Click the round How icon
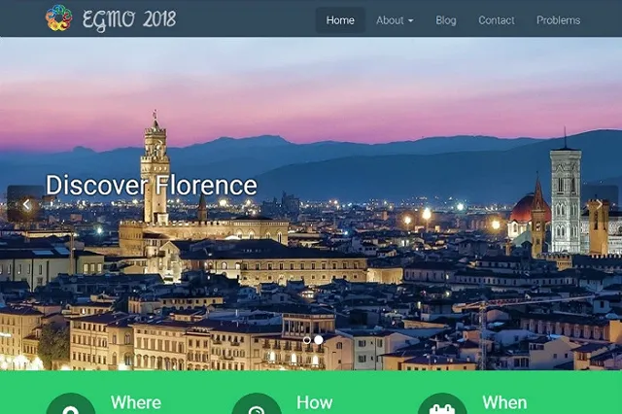This screenshot has height=414, width=622. pyautogui.click(x=257, y=407)
